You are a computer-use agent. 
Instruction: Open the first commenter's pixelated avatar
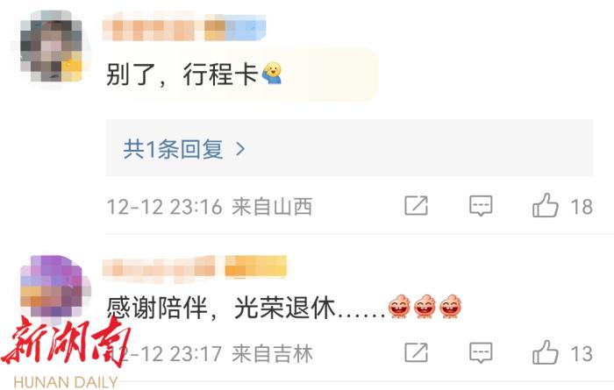pyautogui.click(x=51, y=46)
